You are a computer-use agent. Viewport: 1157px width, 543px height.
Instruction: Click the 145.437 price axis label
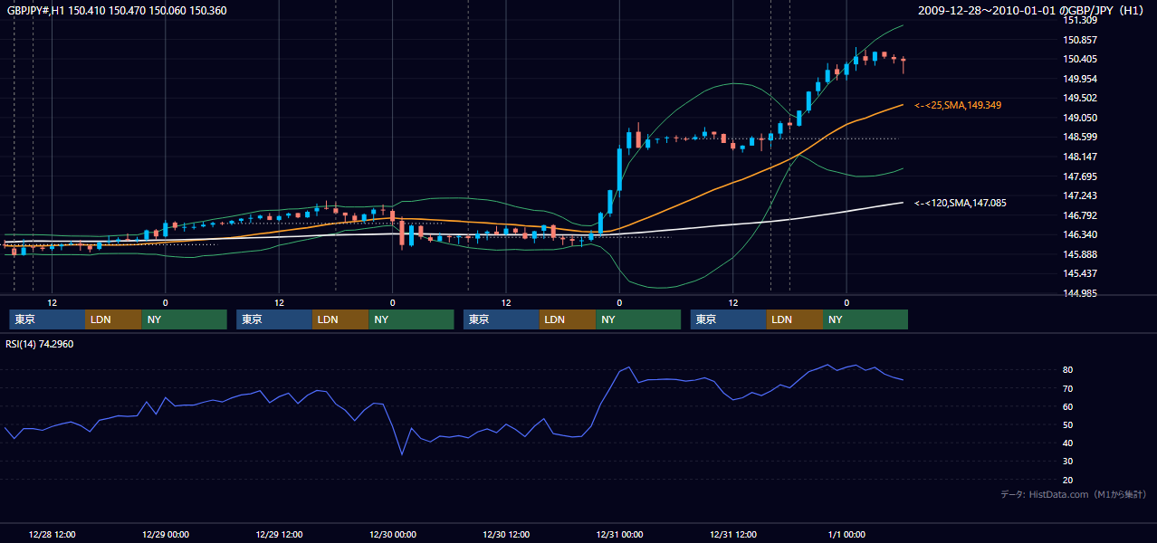click(1080, 273)
